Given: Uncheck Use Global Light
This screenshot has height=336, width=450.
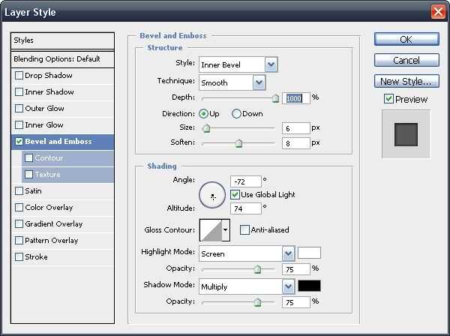Looking at the screenshot, I should pyautogui.click(x=235, y=195).
